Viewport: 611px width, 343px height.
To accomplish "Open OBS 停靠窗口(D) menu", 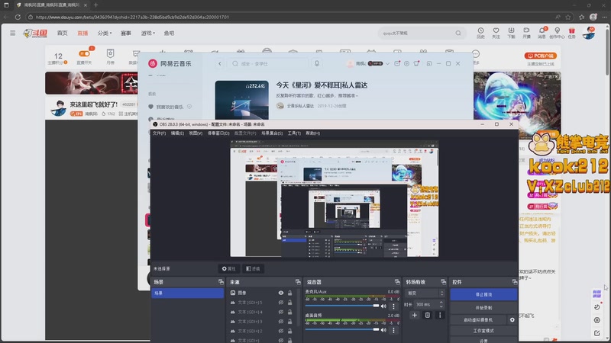I will click(x=218, y=133).
